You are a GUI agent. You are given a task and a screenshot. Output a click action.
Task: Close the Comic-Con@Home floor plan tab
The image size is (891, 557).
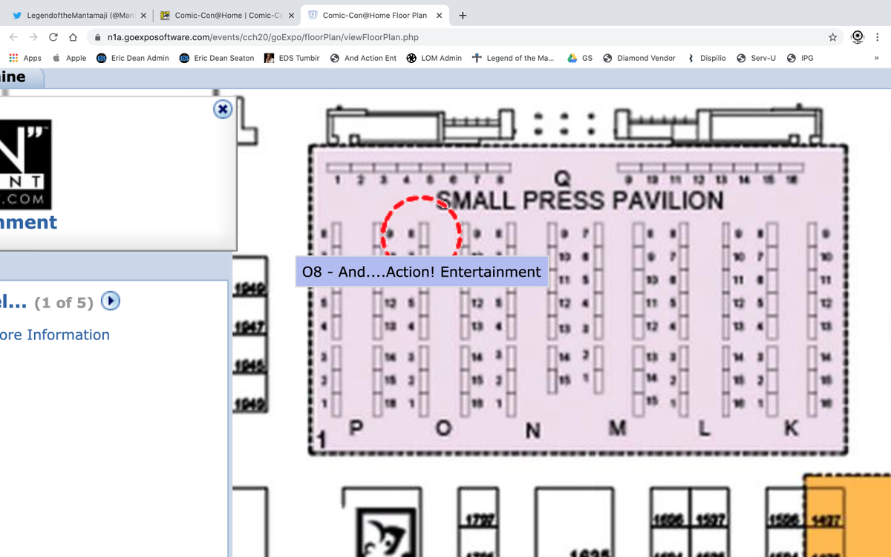click(439, 16)
